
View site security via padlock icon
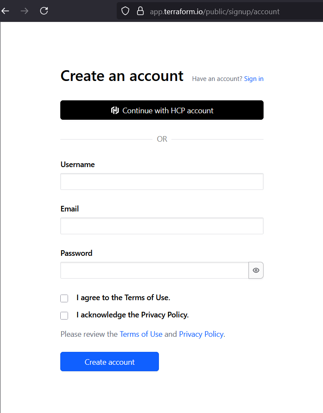(x=140, y=11)
